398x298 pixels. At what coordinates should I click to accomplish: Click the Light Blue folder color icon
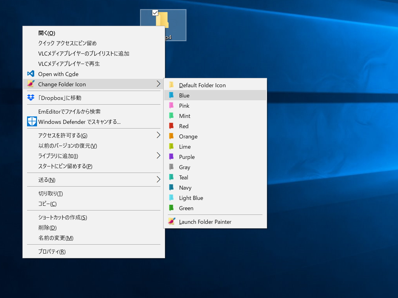171,197
